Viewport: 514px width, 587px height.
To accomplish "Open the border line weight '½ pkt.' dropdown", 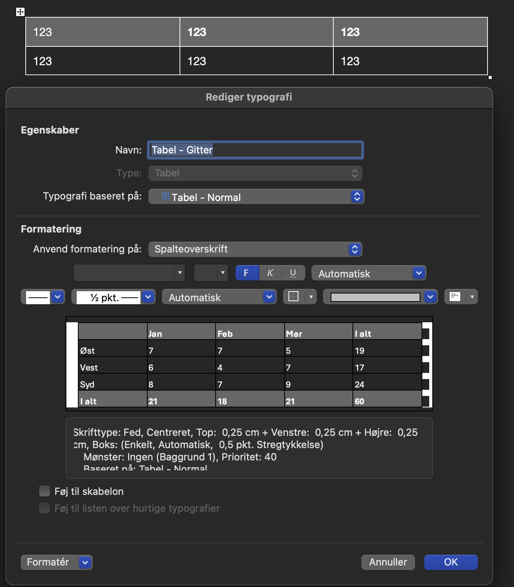I will (148, 297).
